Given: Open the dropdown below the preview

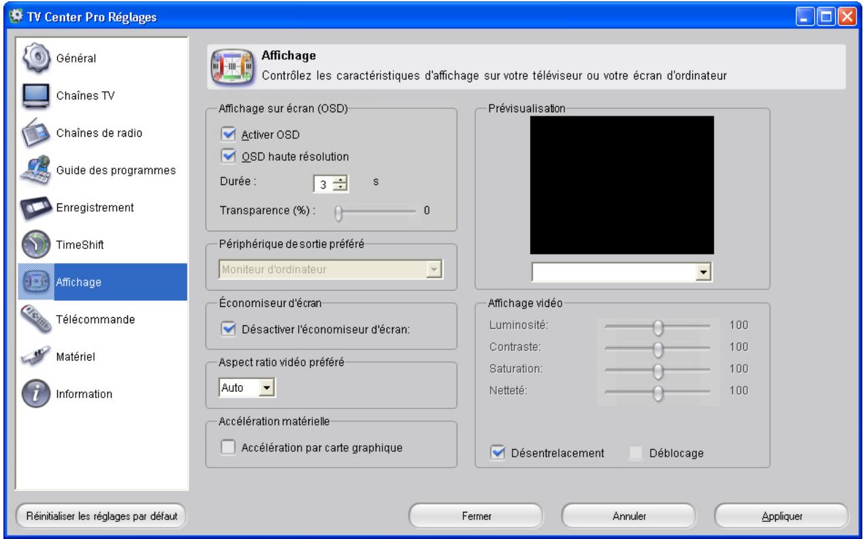Looking at the screenshot, I should click(622, 272).
